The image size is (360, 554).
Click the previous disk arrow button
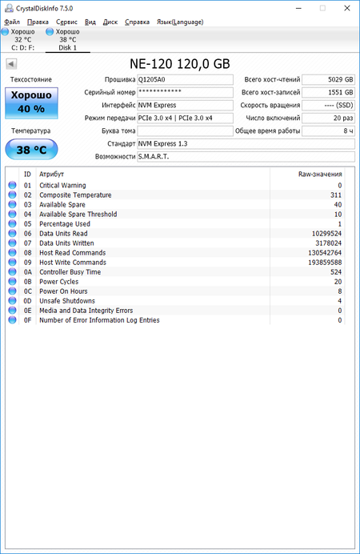[x=11, y=64]
